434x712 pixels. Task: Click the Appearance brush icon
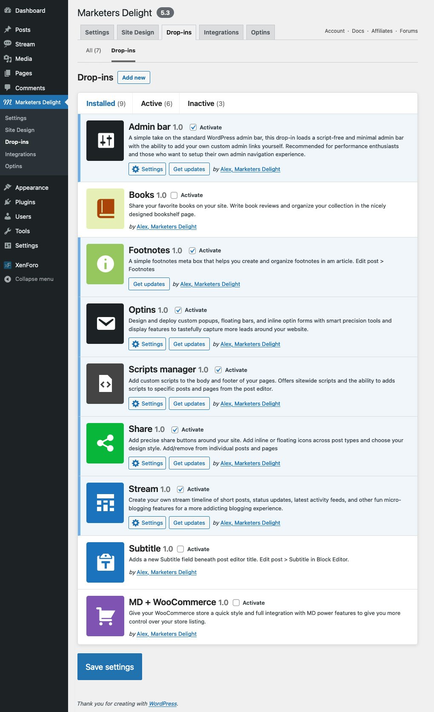coord(8,187)
